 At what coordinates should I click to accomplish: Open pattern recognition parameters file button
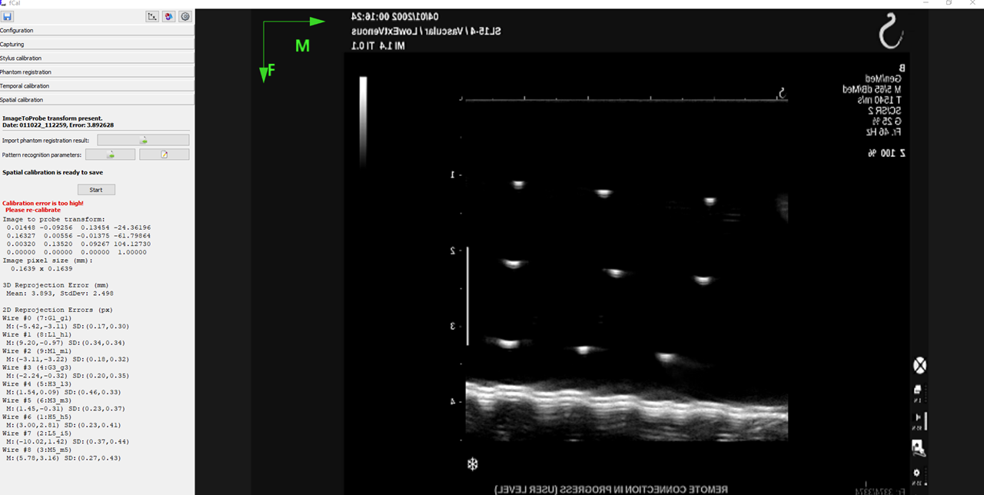pyautogui.click(x=111, y=154)
